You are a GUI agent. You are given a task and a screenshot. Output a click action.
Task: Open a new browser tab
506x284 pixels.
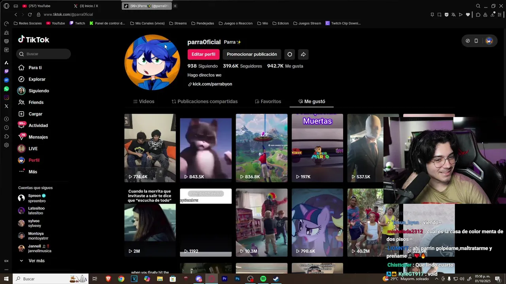175,6
